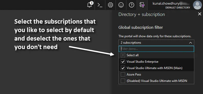Image resolution: width=203 pixels, height=94 pixels.
Task: Check the Select all checkbox
Action: pyautogui.click(x=123, y=55)
